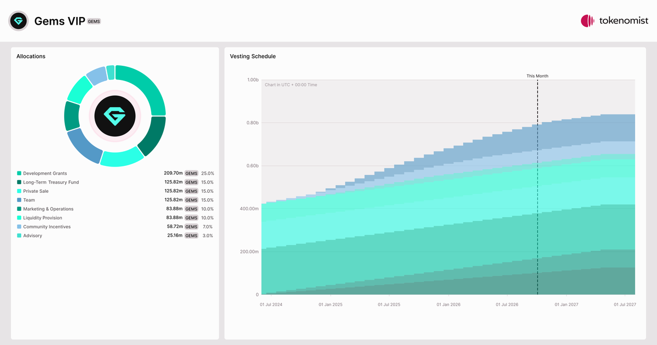Viewport: 657px width, 345px height.
Task: Click the 3.0% Advisory percentage
Action: coord(209,235)
